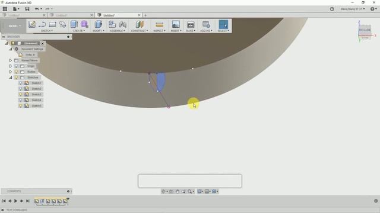Screen dimensions: 380x213
Task: Toggle visibility of the Origin folder
Action: (x=16, y=66)
